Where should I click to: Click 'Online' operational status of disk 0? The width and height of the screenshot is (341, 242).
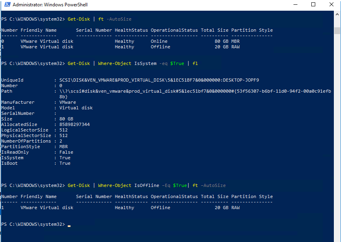[159, 41]
